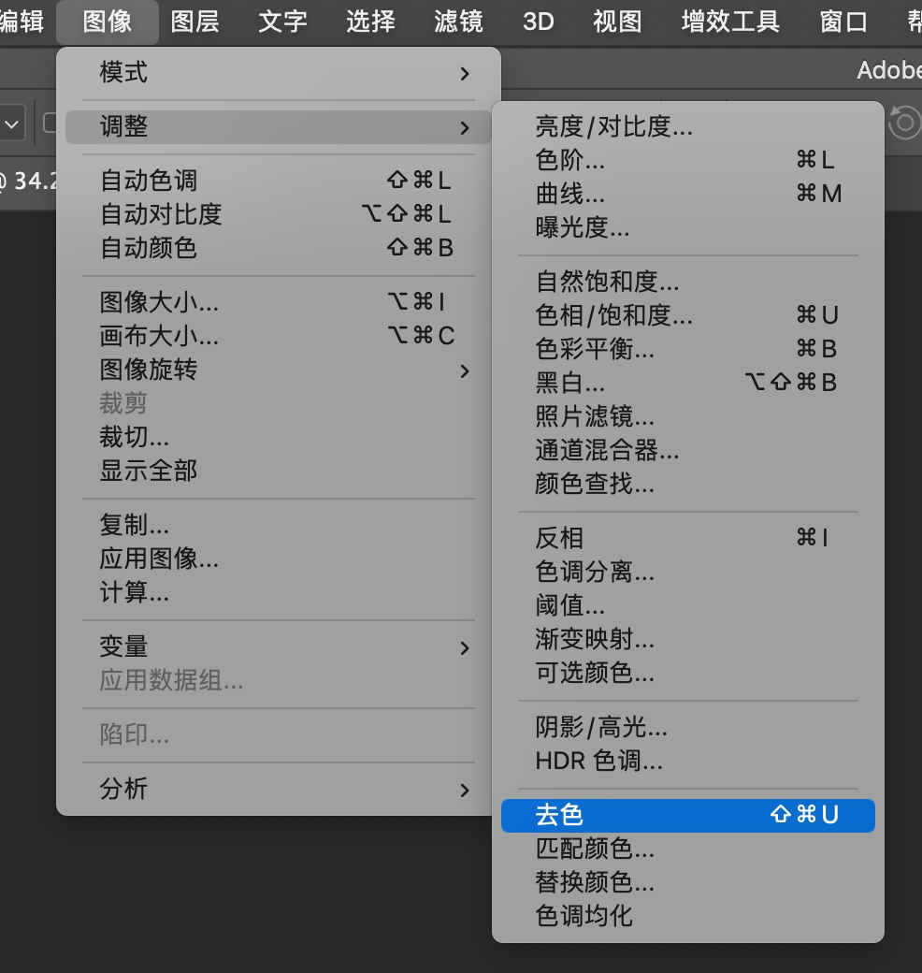Viewport: 922px width, 973px height.
Task: Open the 增效工具 menu
Action: coord(730,22)
